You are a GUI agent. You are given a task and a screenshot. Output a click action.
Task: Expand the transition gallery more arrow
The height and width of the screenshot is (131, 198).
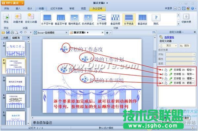tap(178, 24)
